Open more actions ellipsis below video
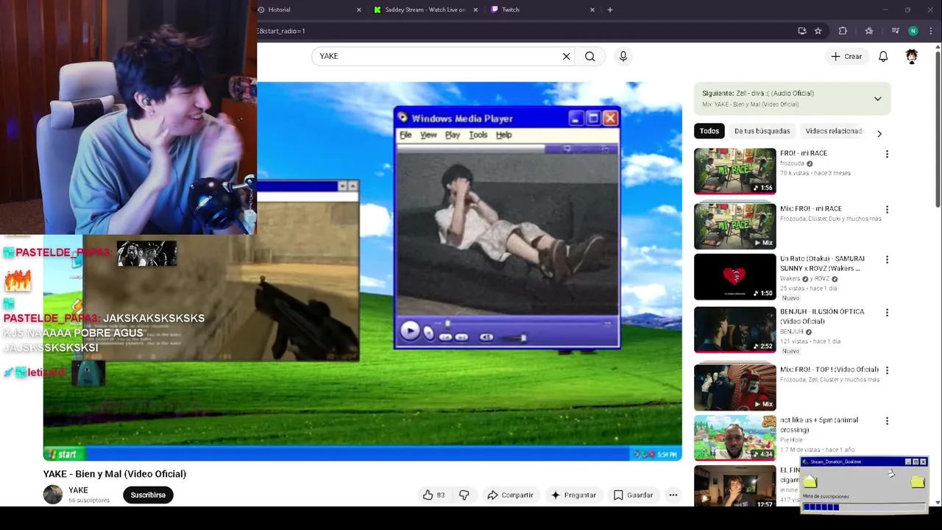942x530 pixels. [x=673, y=495]
